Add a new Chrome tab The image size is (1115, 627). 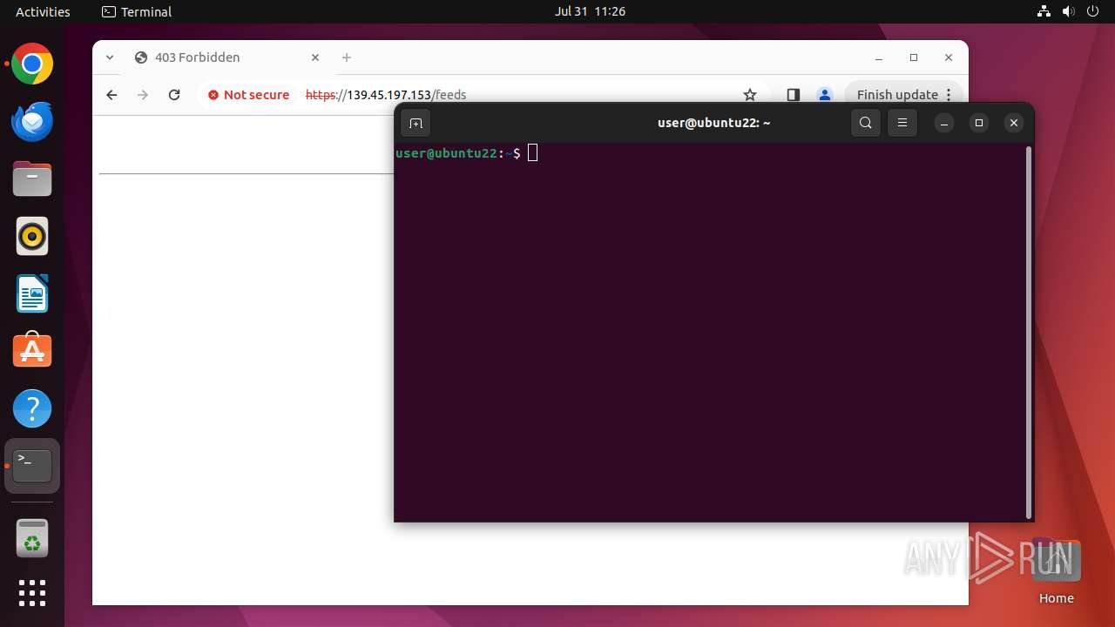pos(347,57)
